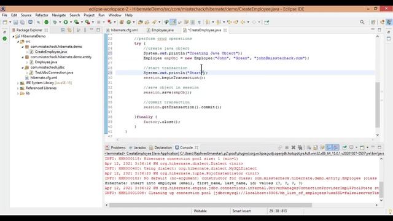Expand the JRE System Library node
The width and height of the screenshot is (393, 221).
[x=18, y=83]
